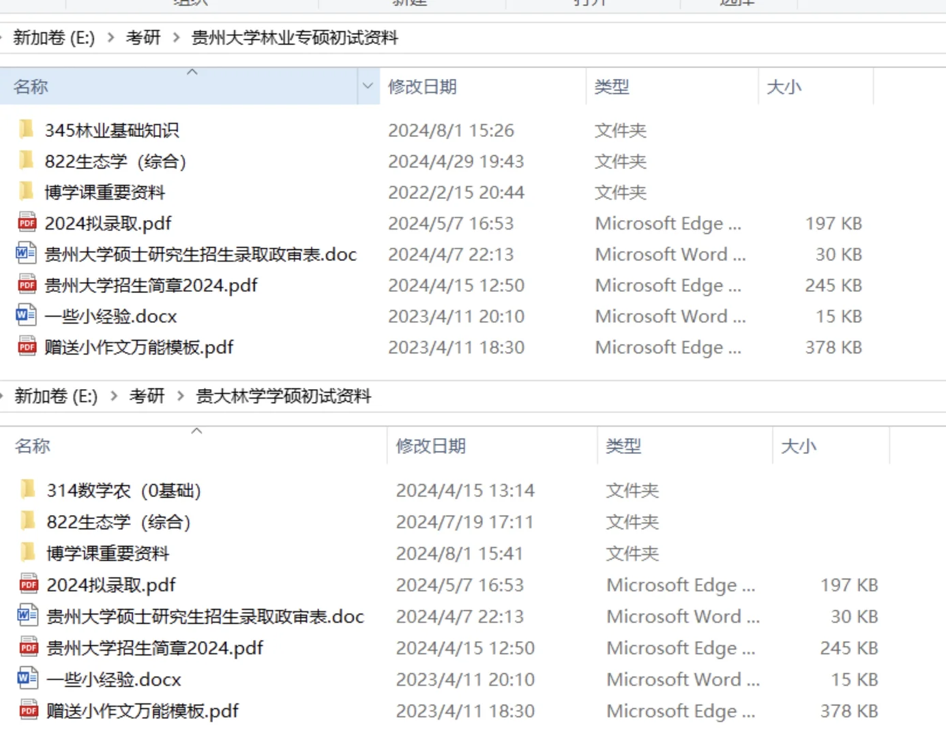Click the Word icon of 一些小经验.docx
The width and height of the screenshot is (946, 736).
click(25, 316)
